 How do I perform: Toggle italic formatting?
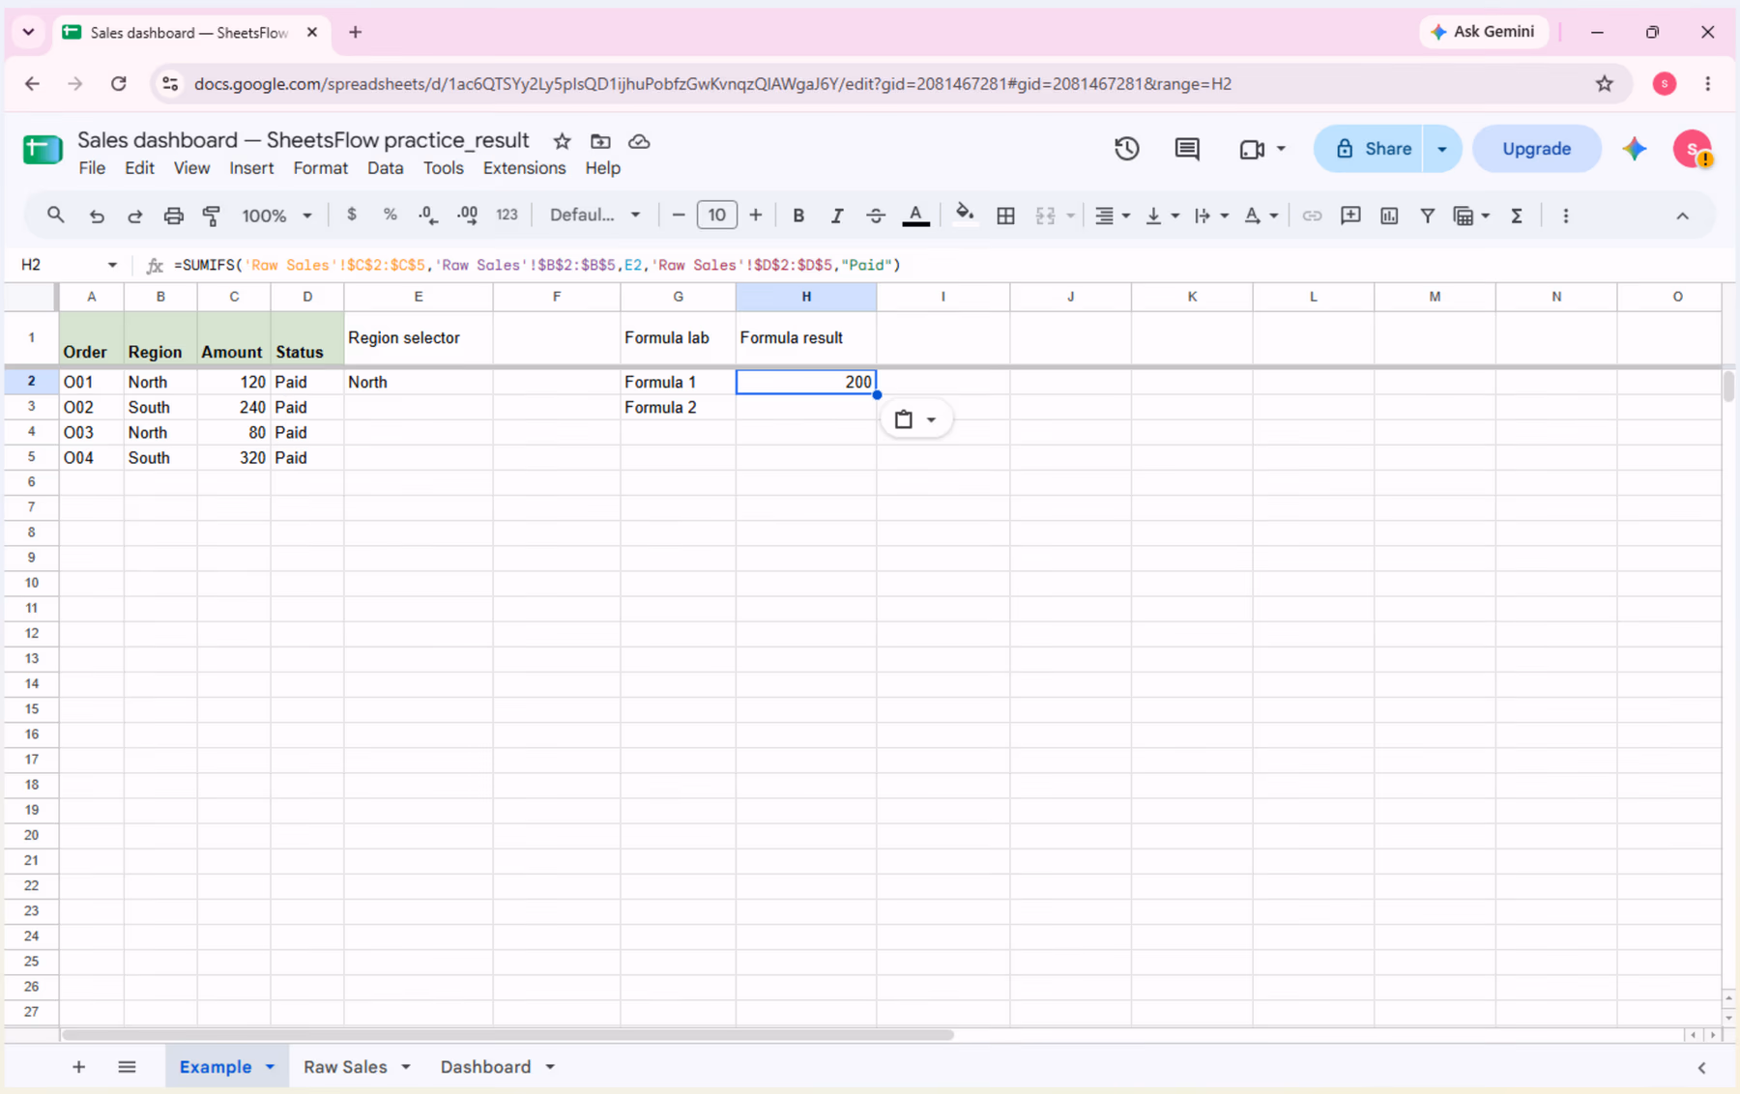[x=837, y=216]
